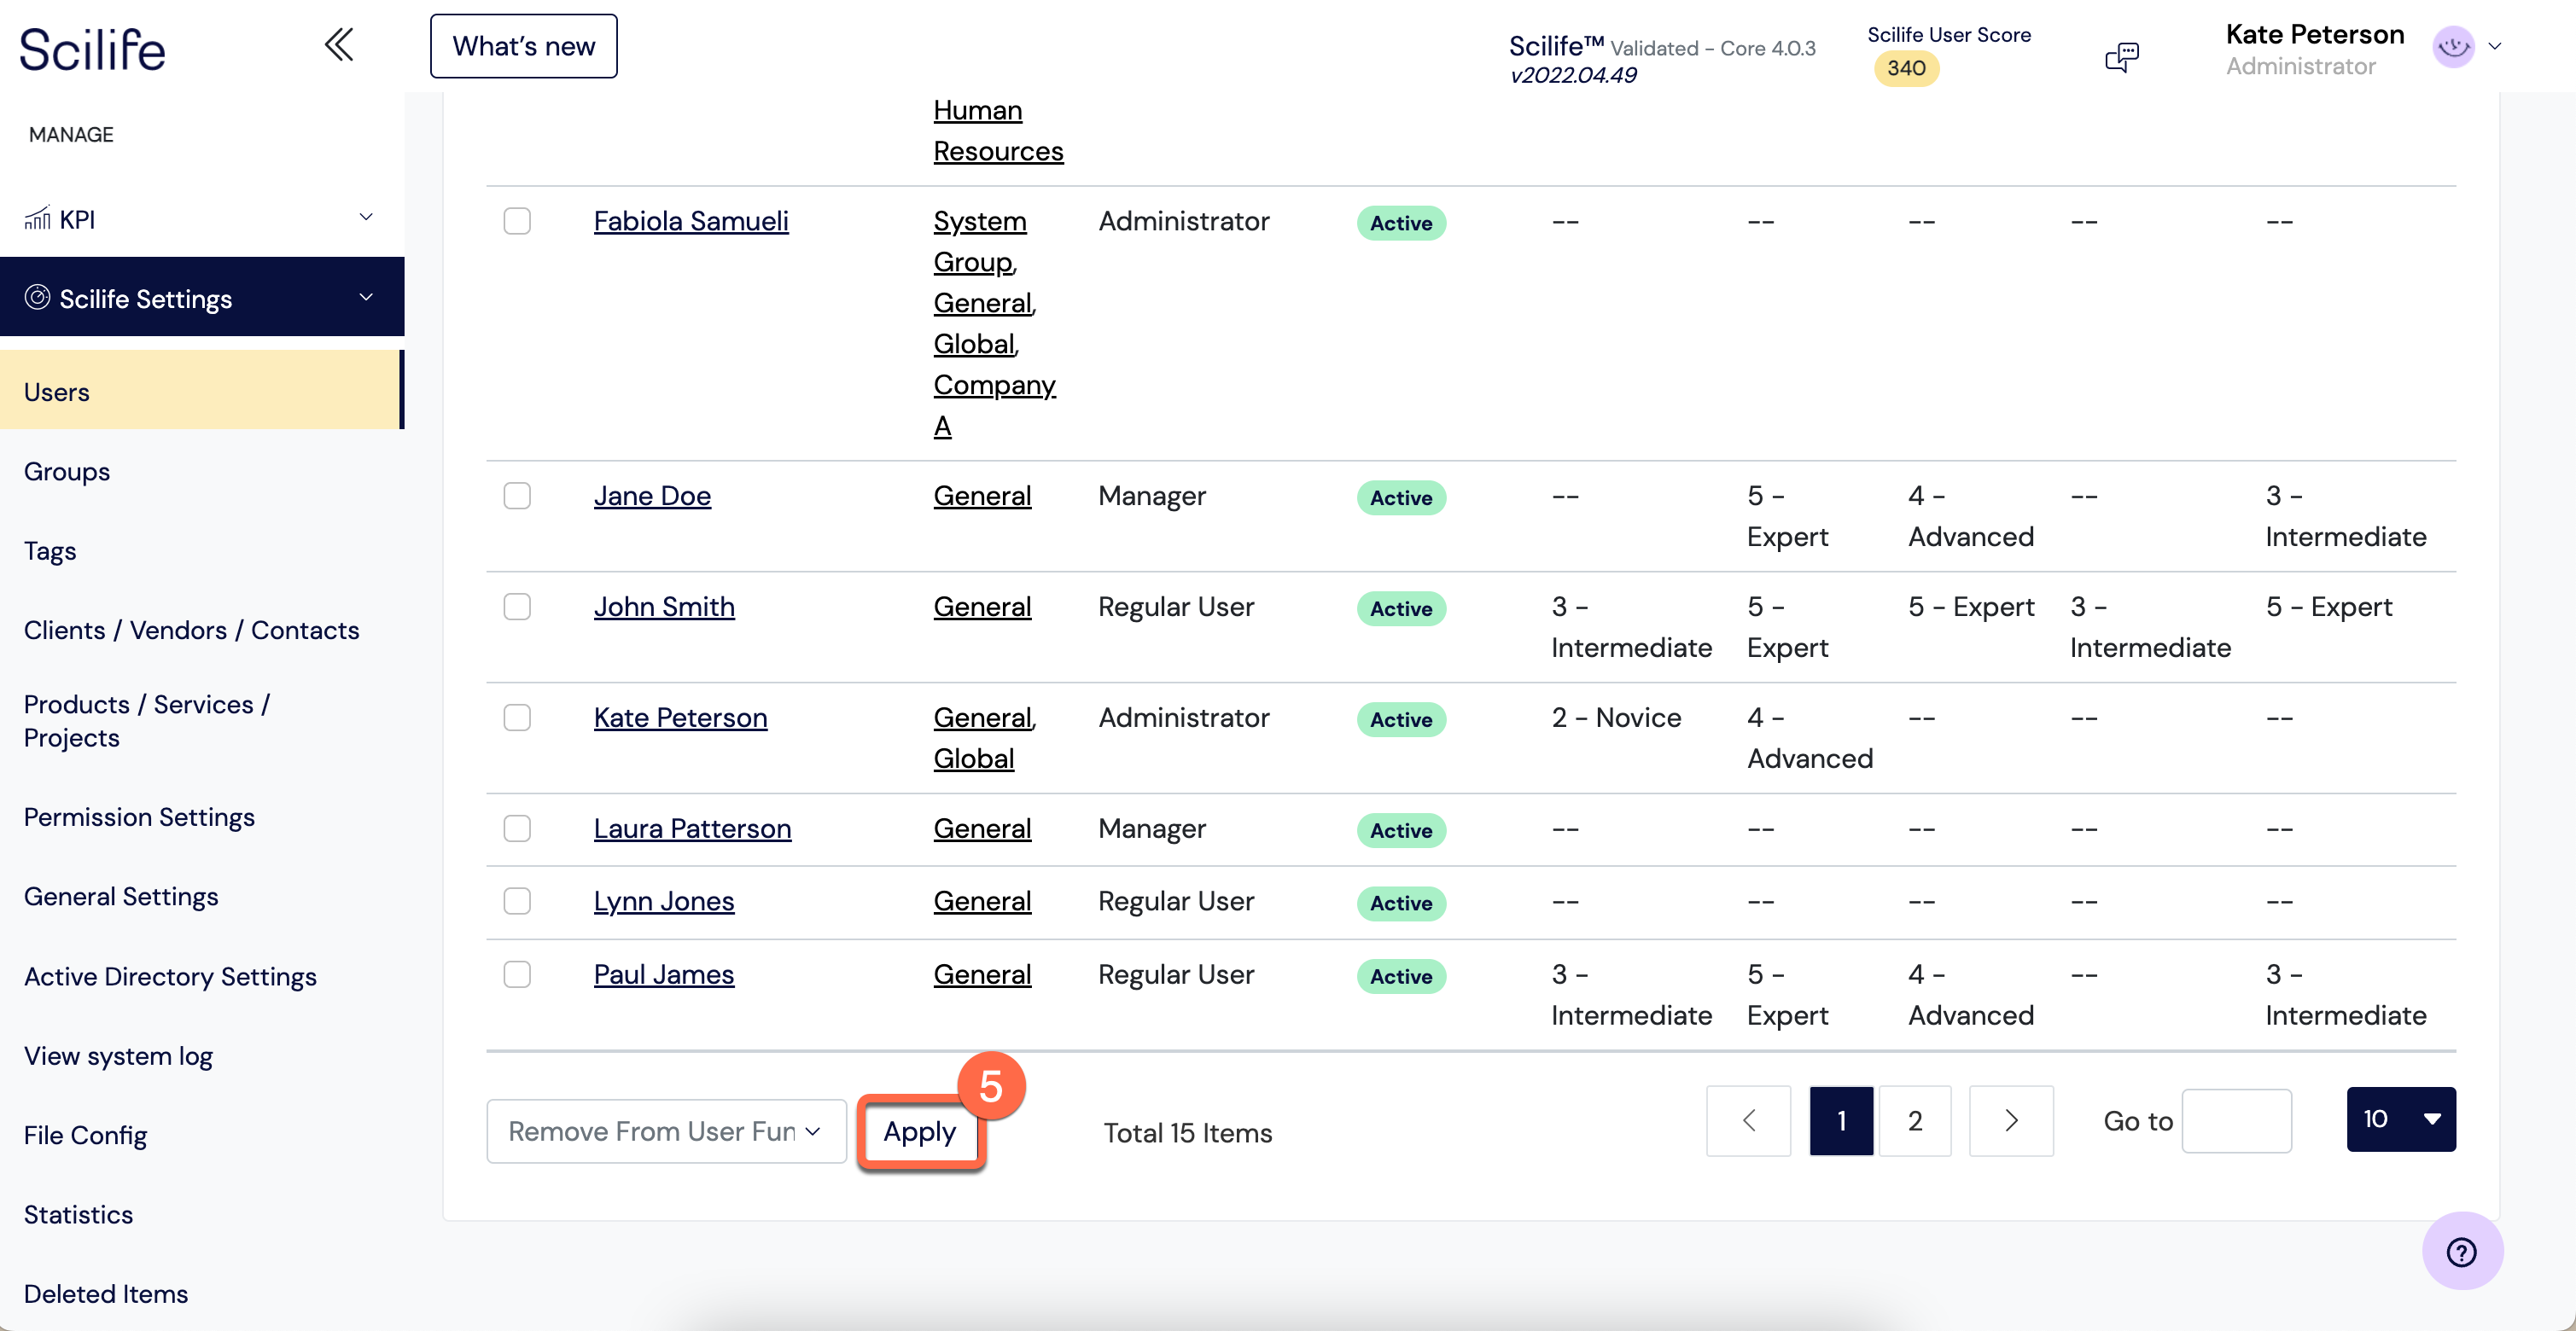
Task: Go to previous page arrow
Action: (x=1748, y=1120)
